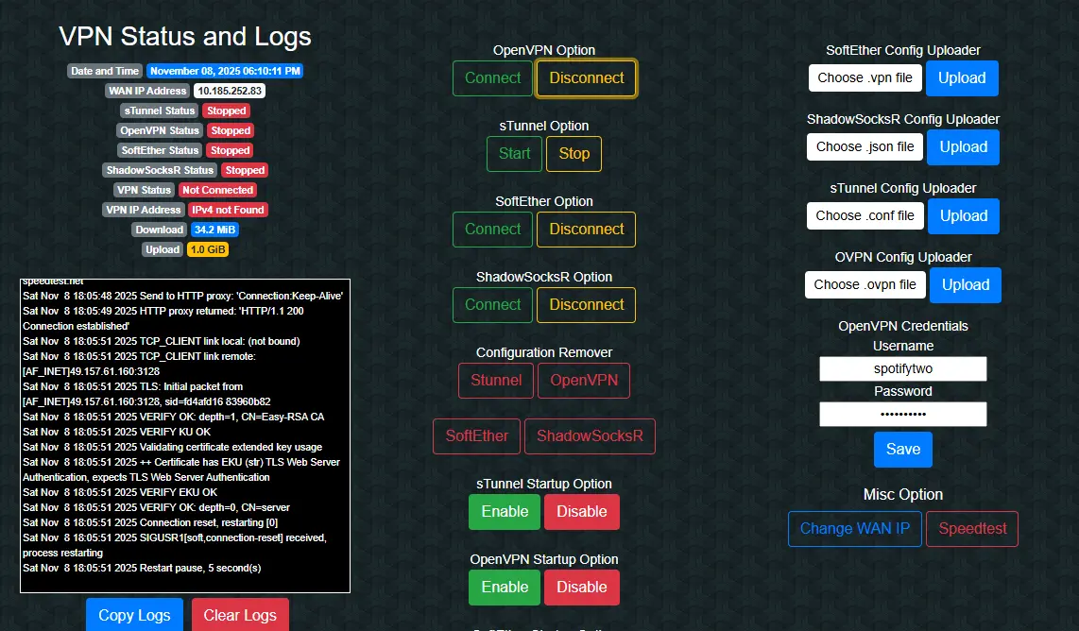Remove Stunnel configuration
The image size is (1079, 631).
(x=496, y=381)
